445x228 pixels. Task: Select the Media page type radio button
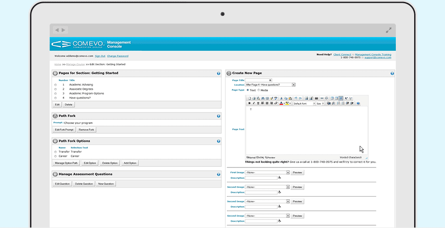click(x=259, y=90)
